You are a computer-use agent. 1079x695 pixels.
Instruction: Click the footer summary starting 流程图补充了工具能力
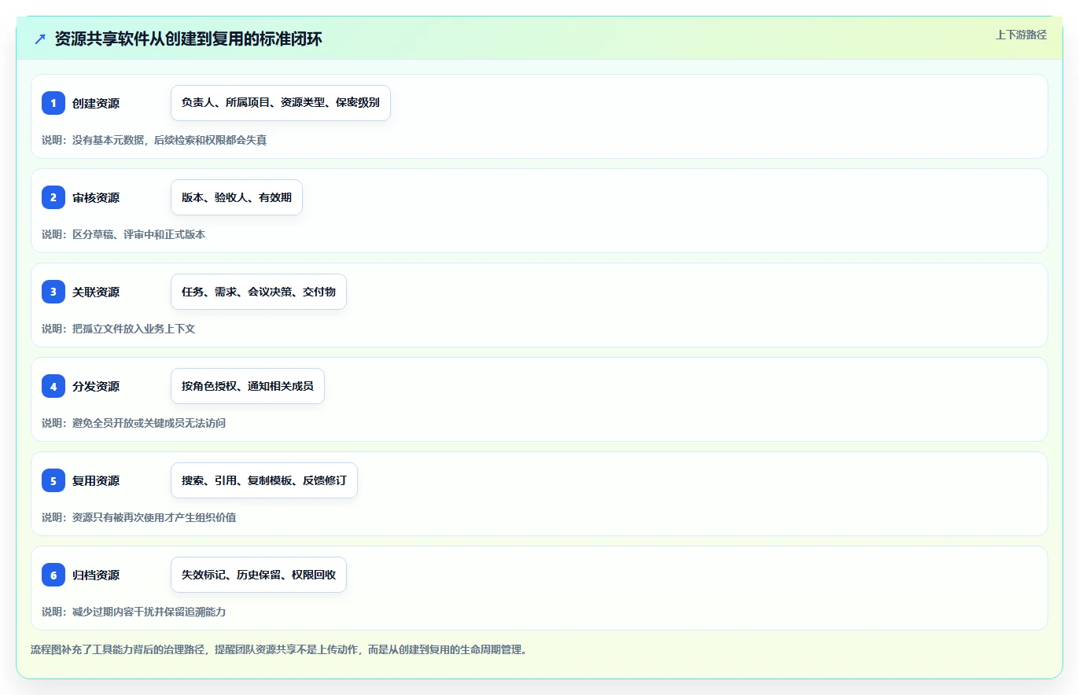pyautogui.click(x=278, y=649)
